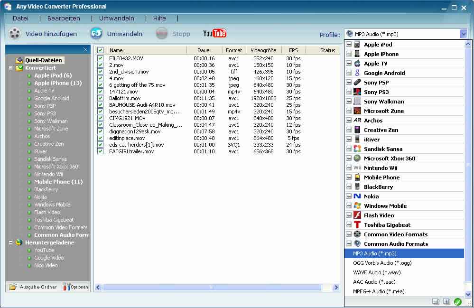Select MPEG-4 Audio (*.m4a) profile
Viewport: 474px width, 308px height.
(404, 291)
